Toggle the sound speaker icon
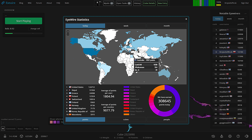252x140 pixels. [247, 136]
